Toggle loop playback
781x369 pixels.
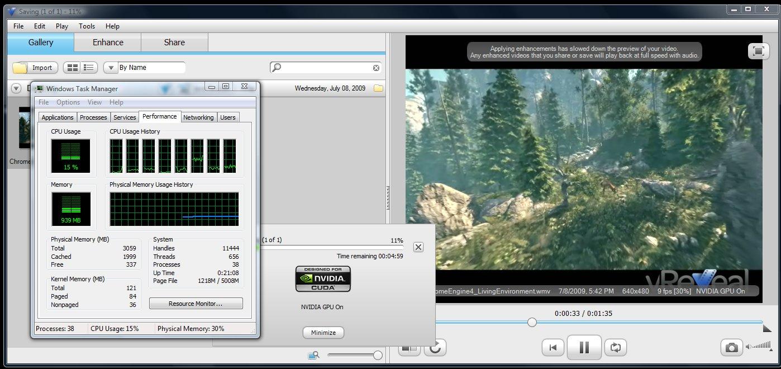click(616, 347)
